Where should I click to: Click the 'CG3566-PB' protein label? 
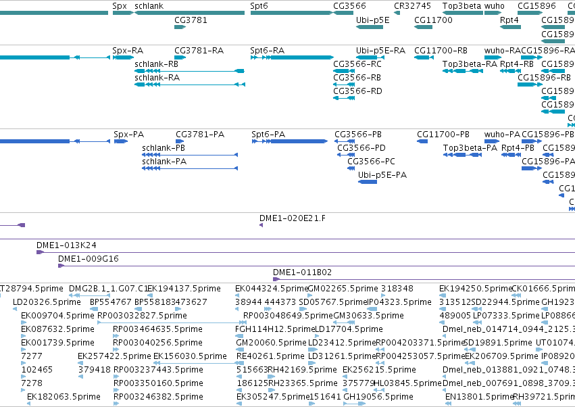click(x=358, y=135)
